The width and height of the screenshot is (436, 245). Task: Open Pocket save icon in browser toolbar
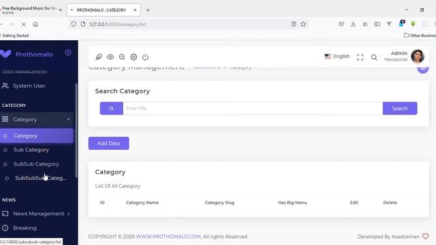coord(341,24)
